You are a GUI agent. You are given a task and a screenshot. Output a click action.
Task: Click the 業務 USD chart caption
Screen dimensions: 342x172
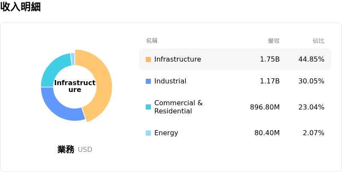74,149
